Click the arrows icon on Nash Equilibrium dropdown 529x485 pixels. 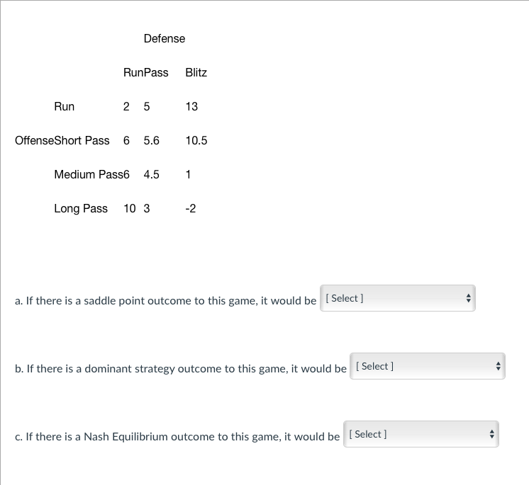pyautogui.click(x=492, y=434)
